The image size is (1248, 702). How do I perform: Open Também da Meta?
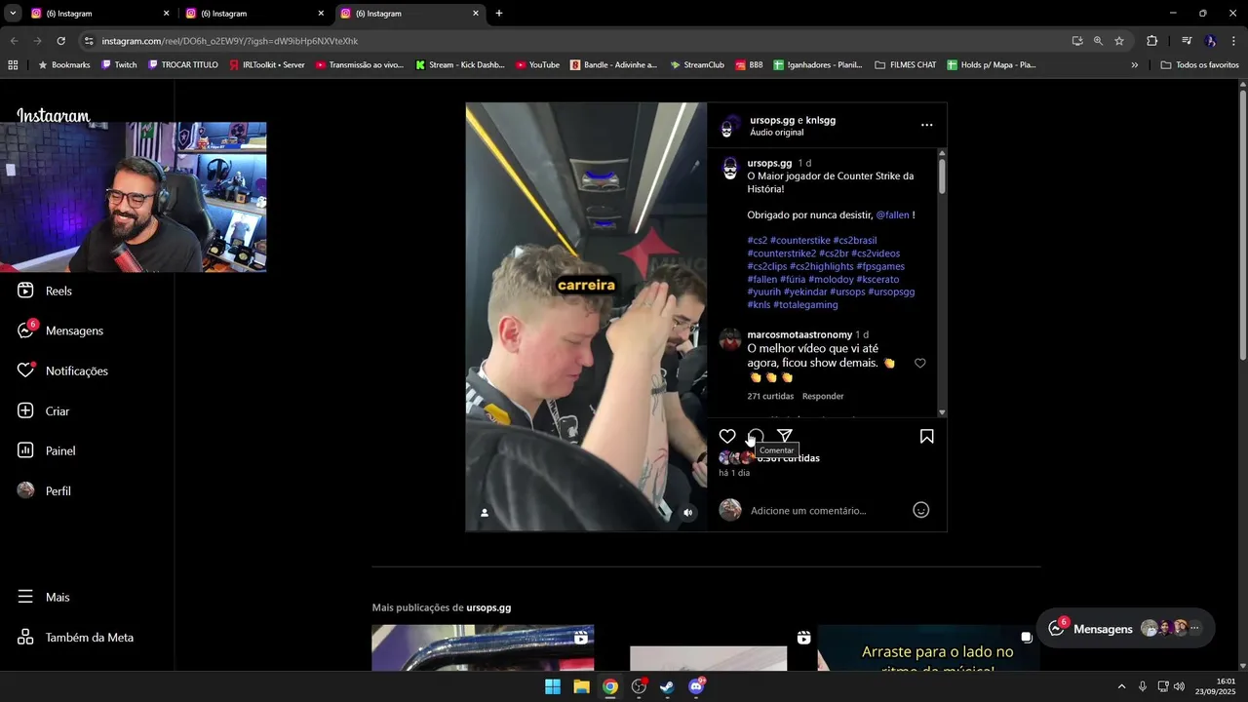(76, 638)
